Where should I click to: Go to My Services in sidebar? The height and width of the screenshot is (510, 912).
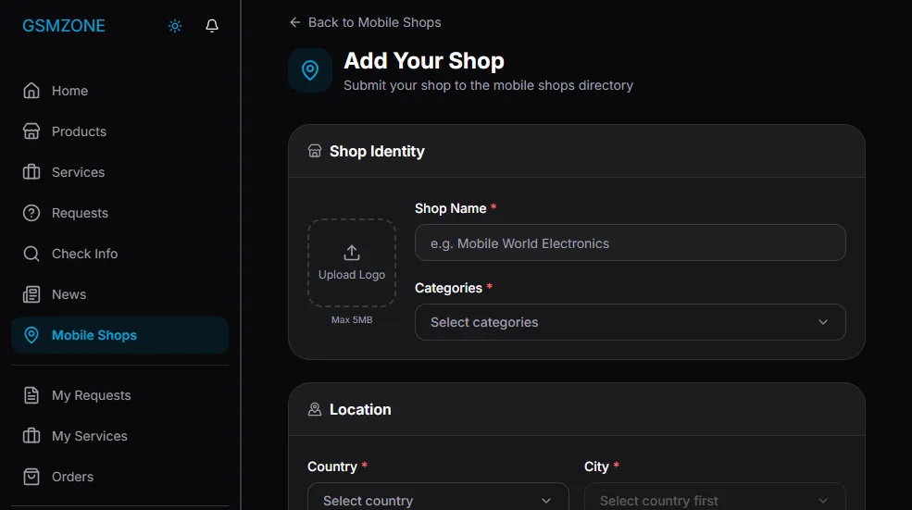coord(89,436)
